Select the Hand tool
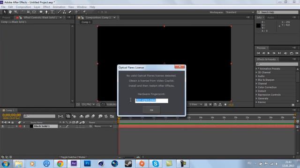This screenshot has height=168, width=300. coord(10,12)
